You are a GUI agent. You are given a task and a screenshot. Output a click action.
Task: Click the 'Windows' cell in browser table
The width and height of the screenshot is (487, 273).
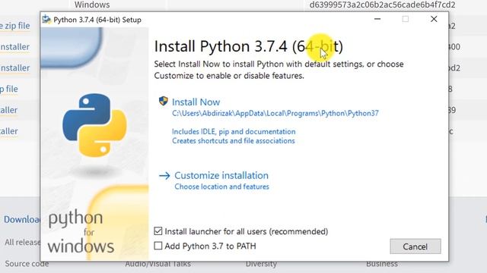coord(92,5)
